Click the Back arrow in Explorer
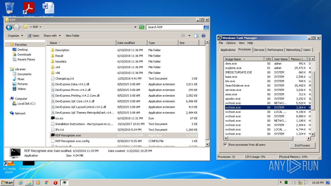 (x=9, y=27)
